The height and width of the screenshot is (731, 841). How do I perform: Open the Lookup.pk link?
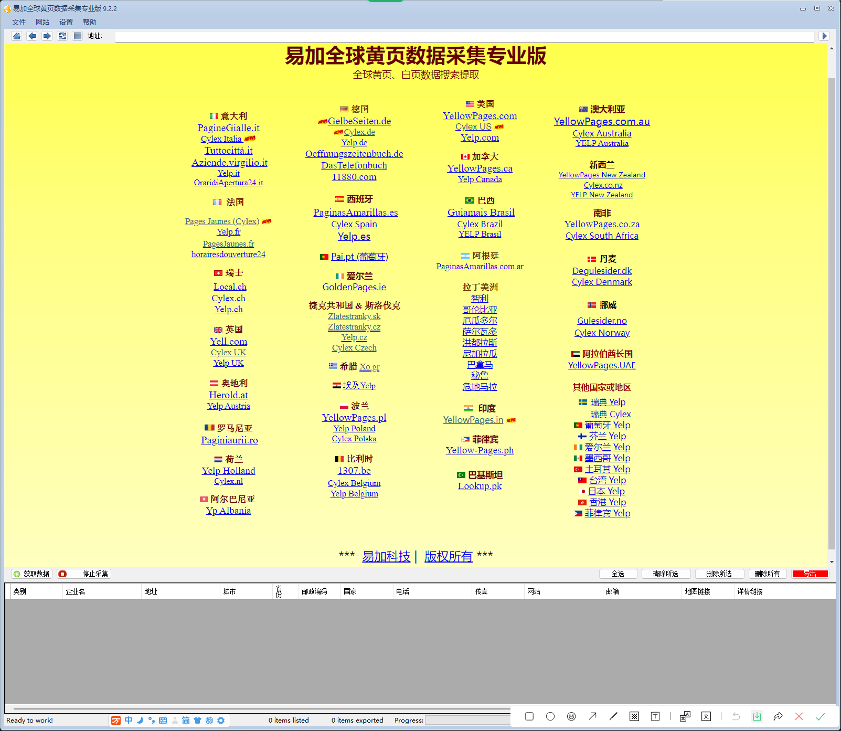(x=480, y=485)
